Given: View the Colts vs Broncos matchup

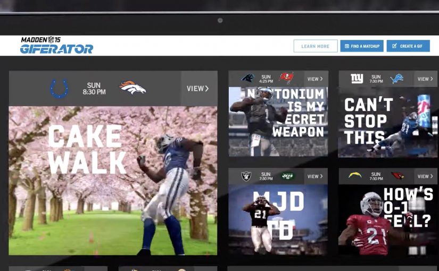Looking at the screenshot, I should (198, 88).
